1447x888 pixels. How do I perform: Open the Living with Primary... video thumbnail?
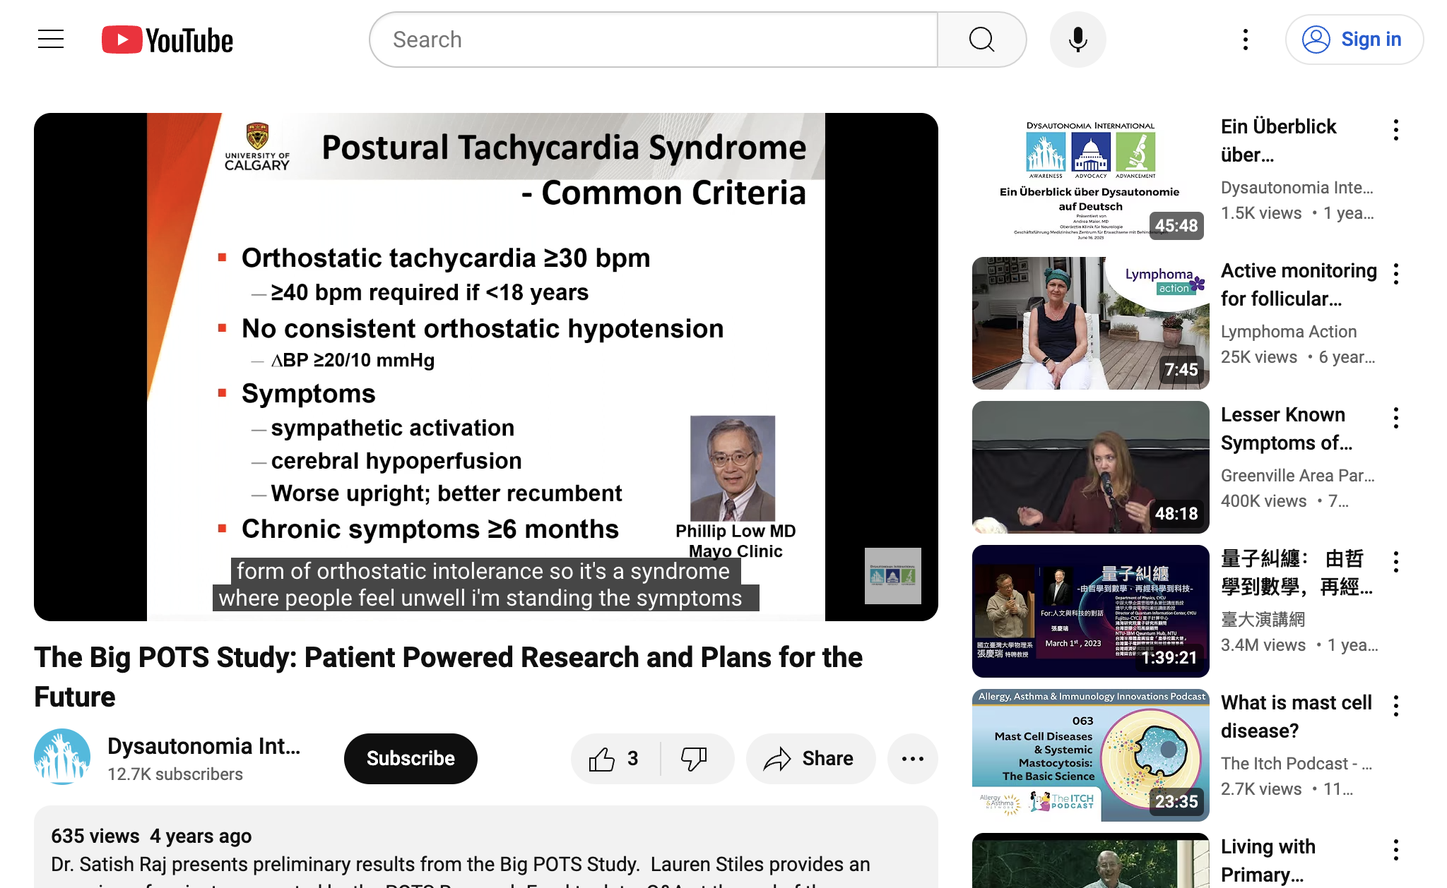click(1091, 860)
